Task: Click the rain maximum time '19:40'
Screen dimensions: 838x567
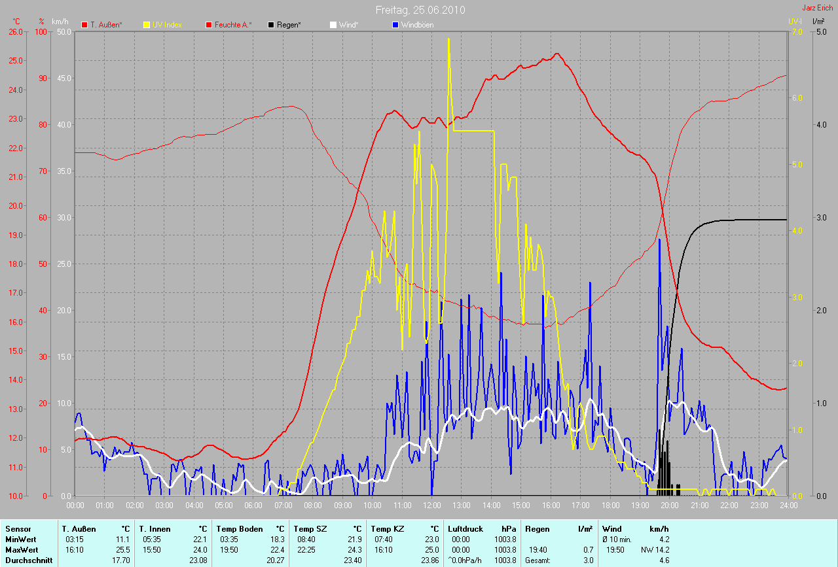Action: pos(538,549)
